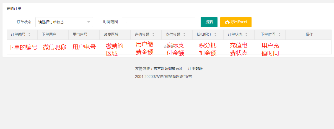Click the 导出Excel button
Viewport: 334px width, 129px height.
[236, 22]
